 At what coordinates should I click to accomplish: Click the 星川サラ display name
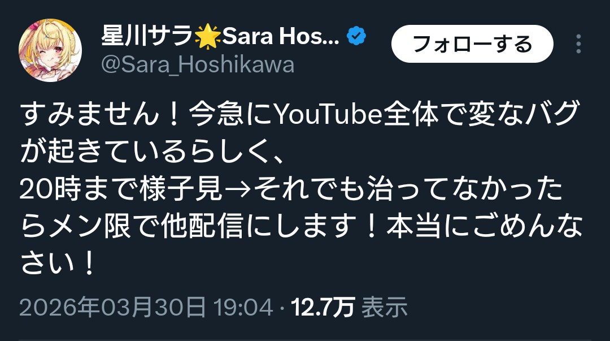147,36
